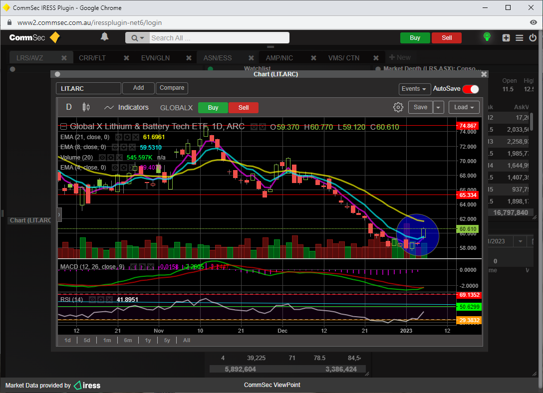Close the ASN/ESS tab
Image resolution: width=543 pixels, height=393 pixels.
[x=251, y=58]
